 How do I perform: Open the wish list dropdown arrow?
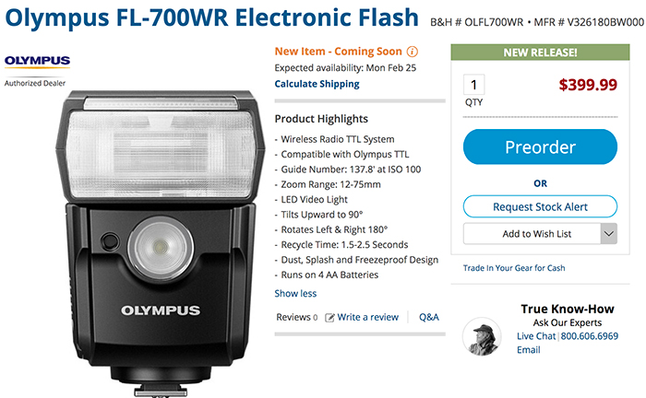608,234
